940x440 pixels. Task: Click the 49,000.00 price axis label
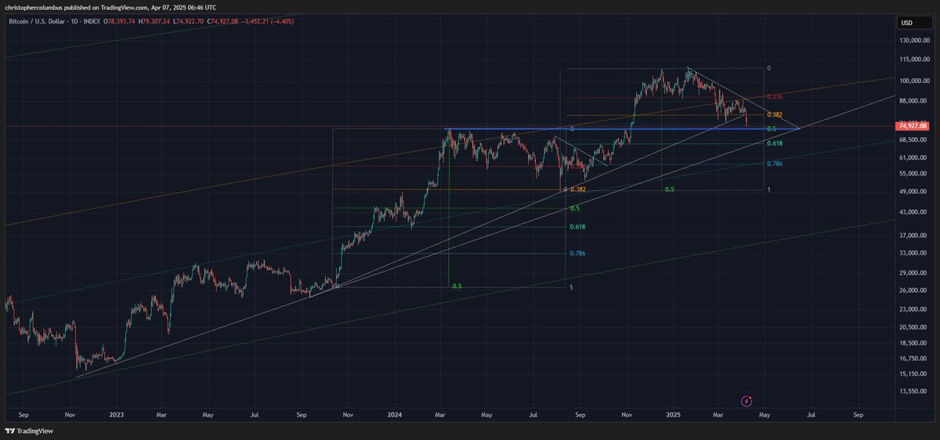tap(913, 192)
